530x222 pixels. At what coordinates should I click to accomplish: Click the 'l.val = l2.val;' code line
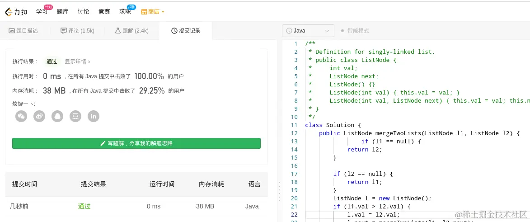(374, 214)
